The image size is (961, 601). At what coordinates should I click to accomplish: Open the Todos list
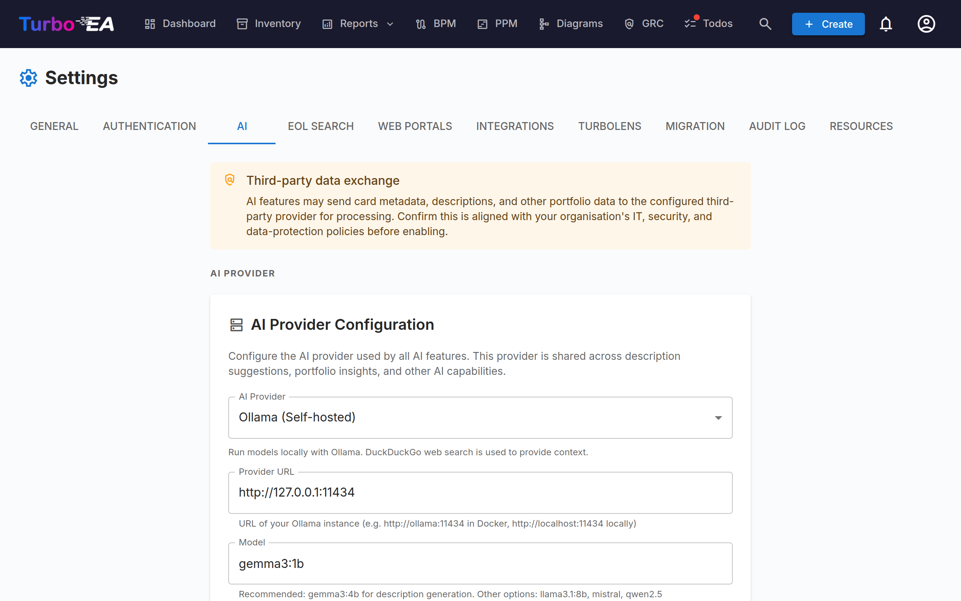(x=709, y=24)
